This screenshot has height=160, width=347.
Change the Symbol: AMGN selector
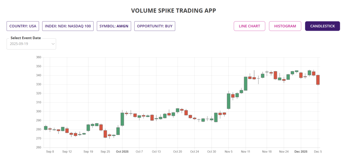[114, 26]
